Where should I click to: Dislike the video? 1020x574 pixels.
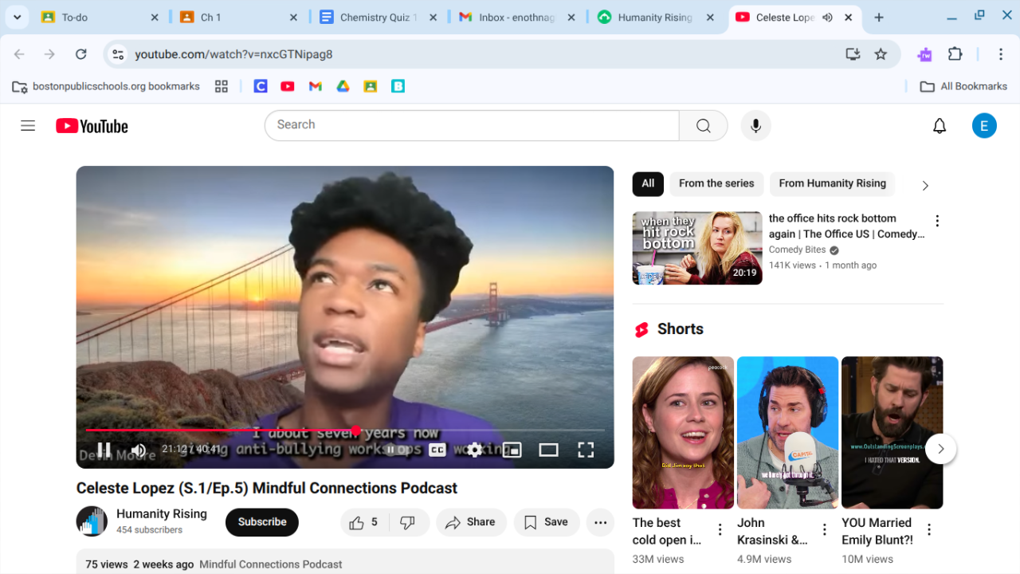coord(408,522)
